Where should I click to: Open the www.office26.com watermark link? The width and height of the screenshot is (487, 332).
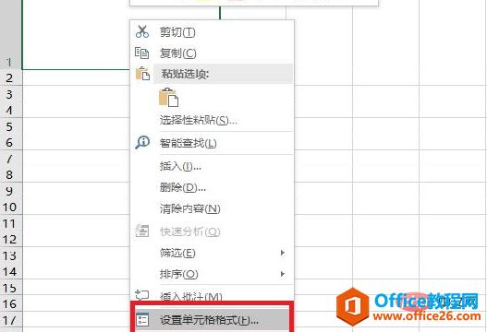427,316
